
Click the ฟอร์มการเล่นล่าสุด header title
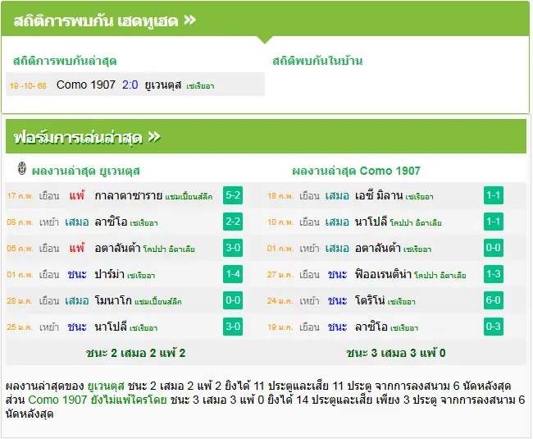click(78, 138)
